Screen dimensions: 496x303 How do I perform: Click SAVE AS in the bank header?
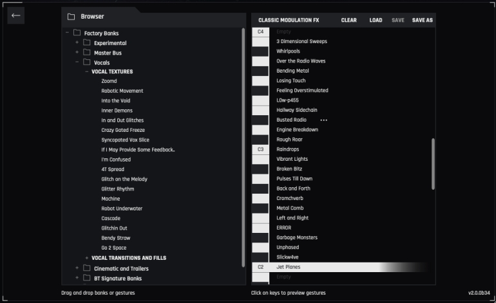422,20
